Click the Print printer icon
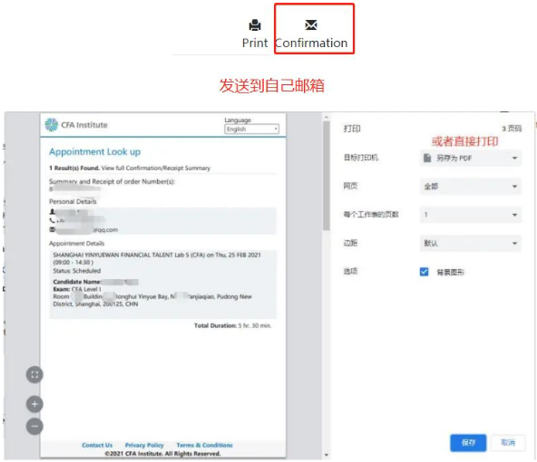537x462 pixels. 255,24
